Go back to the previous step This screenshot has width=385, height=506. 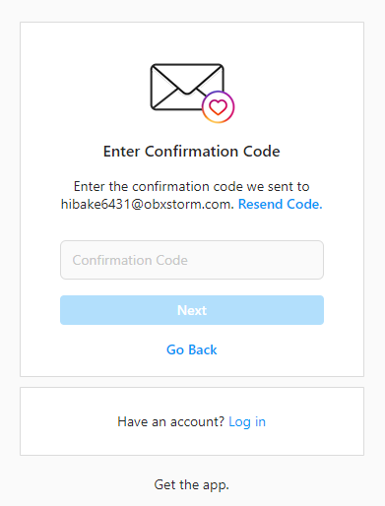coord(192,349)
